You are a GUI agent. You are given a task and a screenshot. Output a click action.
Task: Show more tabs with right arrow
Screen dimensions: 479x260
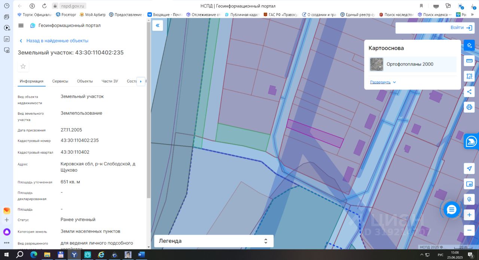coord(141,81)
